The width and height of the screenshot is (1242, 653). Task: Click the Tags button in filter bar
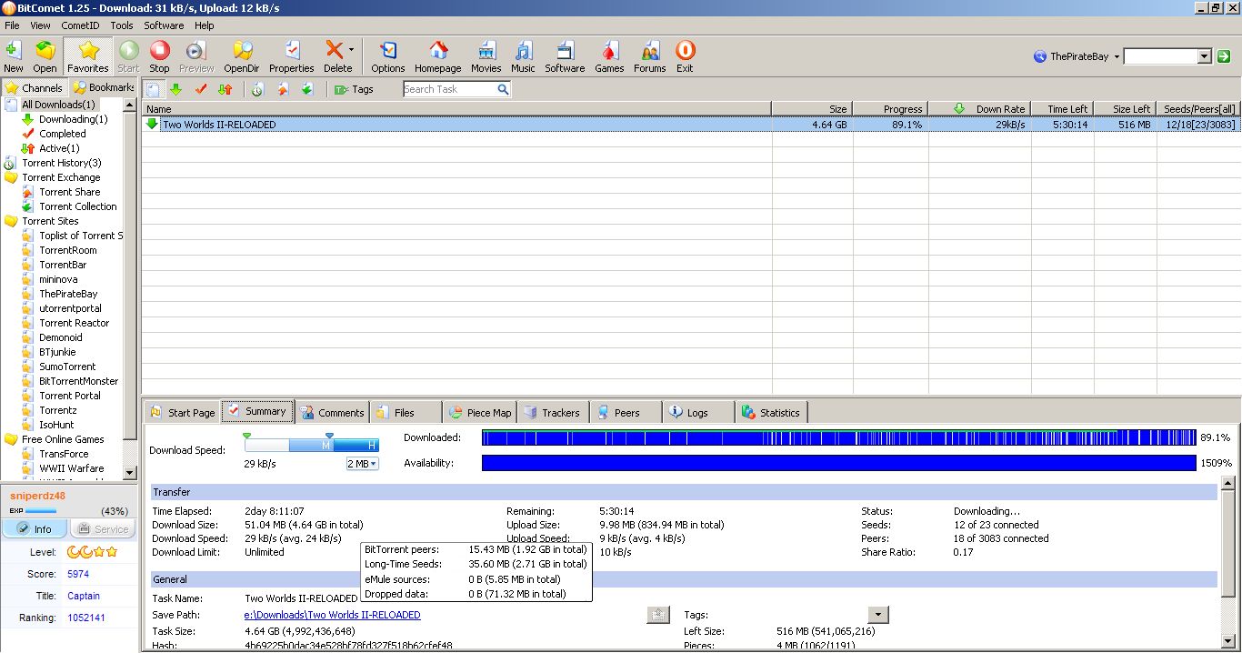pos(354,89)
